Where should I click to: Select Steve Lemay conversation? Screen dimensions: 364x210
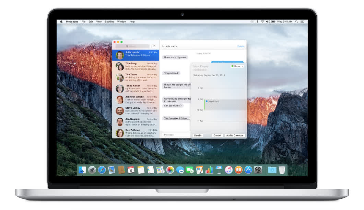click(x=136, y=111)
